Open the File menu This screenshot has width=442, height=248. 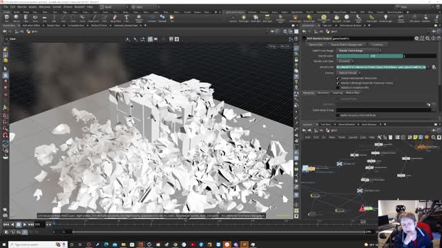pos(6,7)
